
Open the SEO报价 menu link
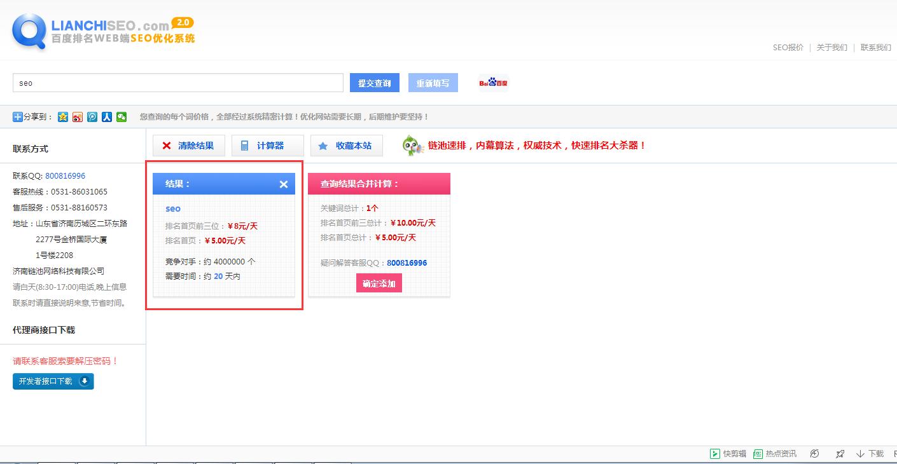click(788, 47)
